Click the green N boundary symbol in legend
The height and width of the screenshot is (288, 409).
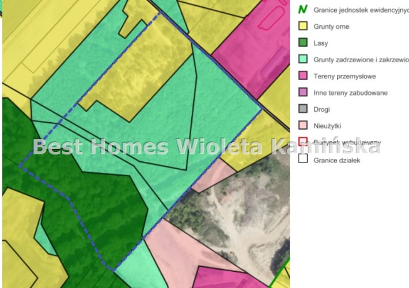(x=303, y=9)
